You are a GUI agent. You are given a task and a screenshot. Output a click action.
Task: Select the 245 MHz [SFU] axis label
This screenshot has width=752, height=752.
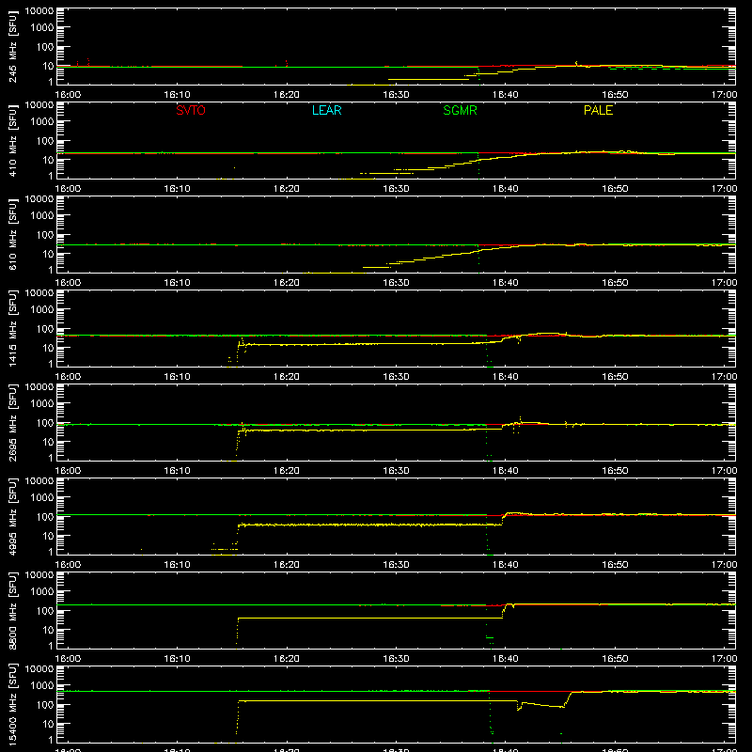tap(13, 46)
